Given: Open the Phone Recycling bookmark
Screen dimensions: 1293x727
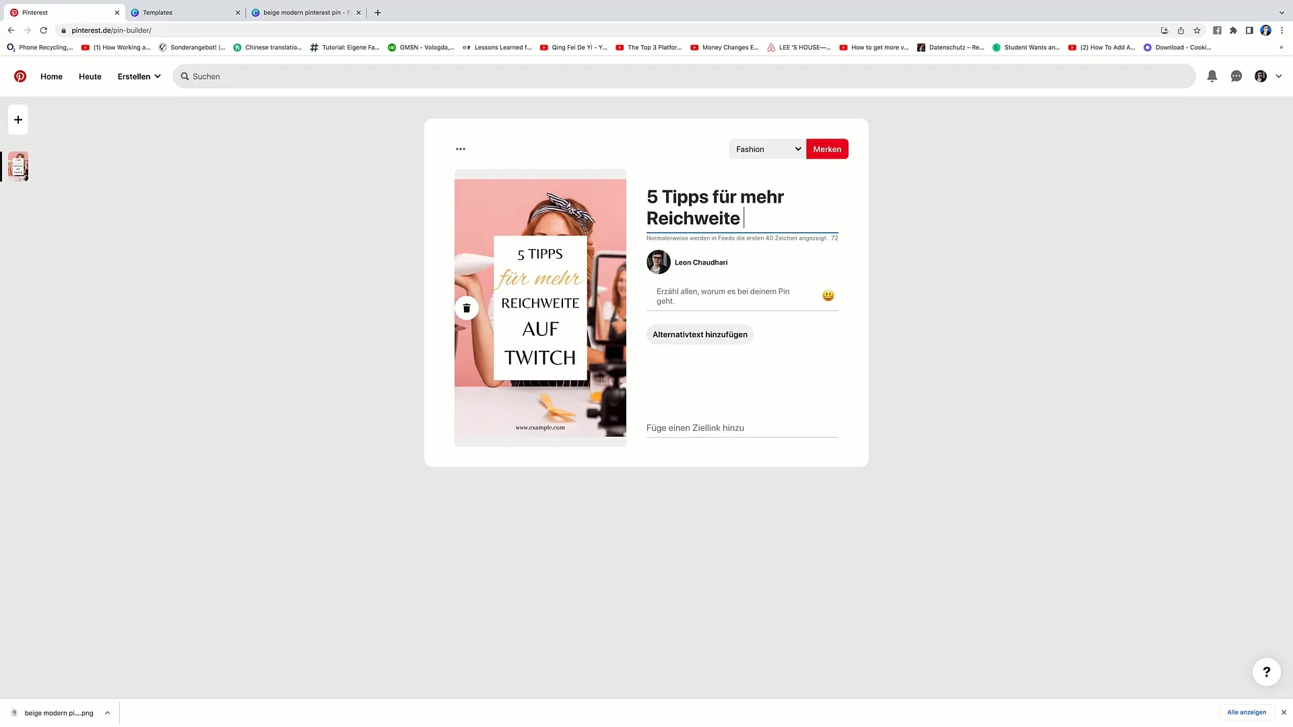Looking at the screenshot, I should click(x=40, y=47).
